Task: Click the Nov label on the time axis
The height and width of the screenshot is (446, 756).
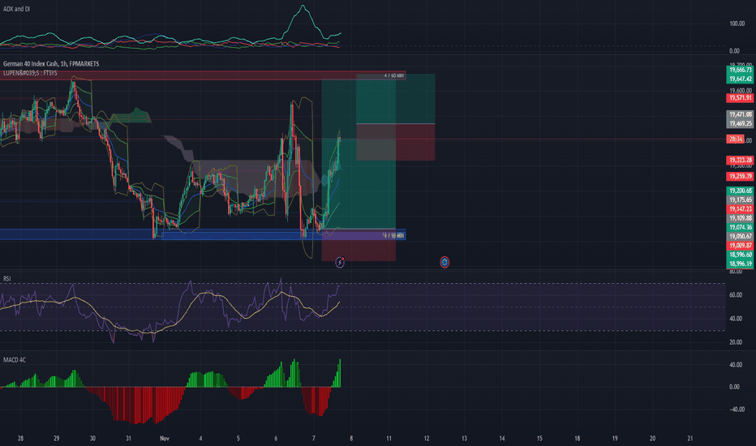Action: 165,439
